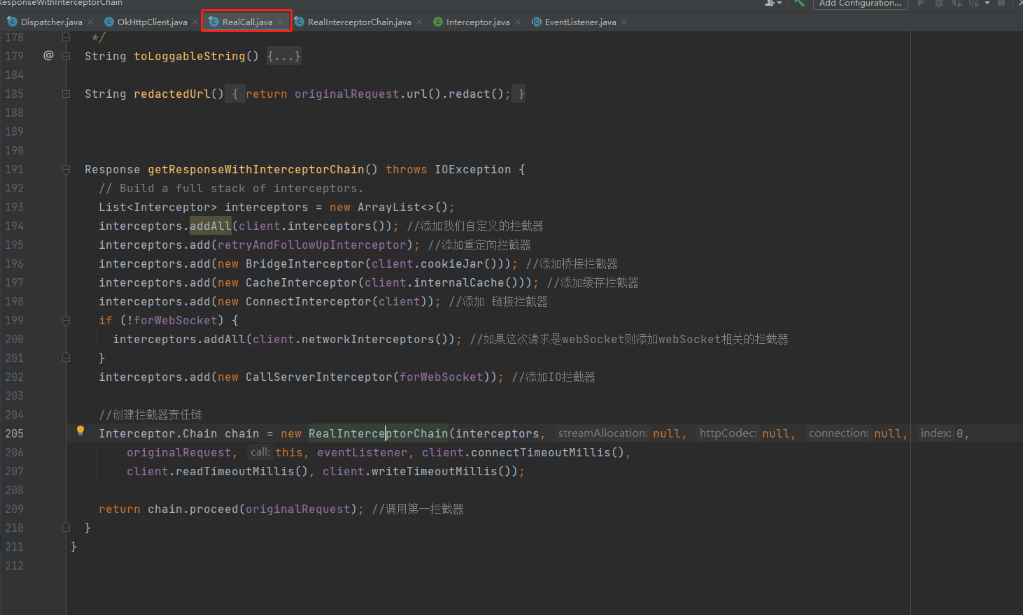
Task: Click the RealCall.java class file icon
Action: [x=214, y=22]
